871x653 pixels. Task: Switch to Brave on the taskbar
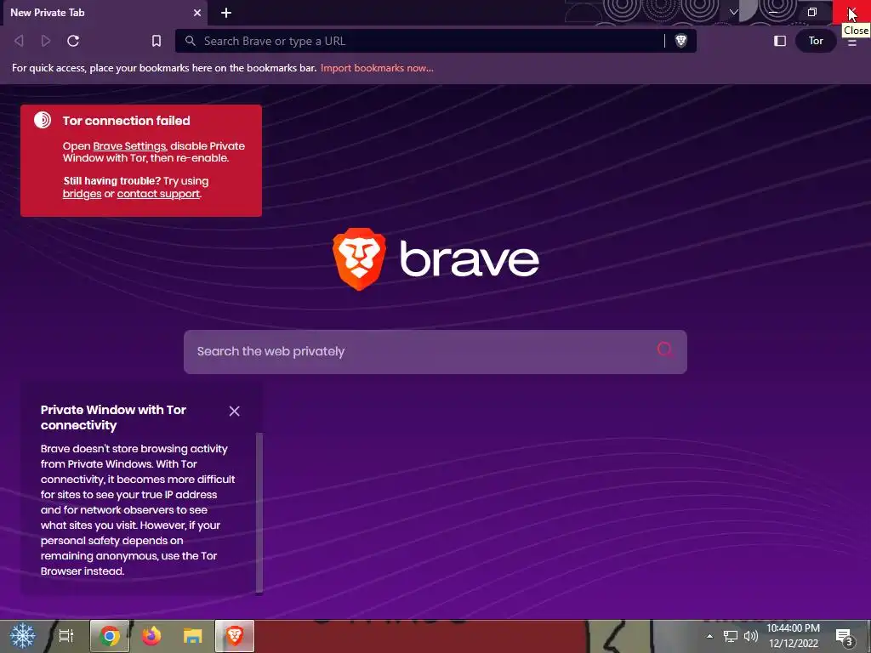pyautogui.click(x=235, y=636)
